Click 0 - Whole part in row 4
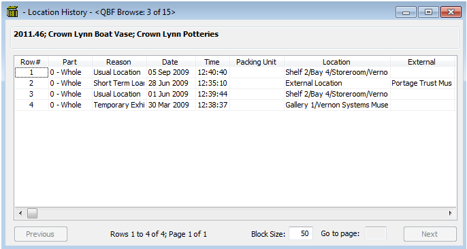Screen dimensions: 467x249 click(x=70, y=105)
